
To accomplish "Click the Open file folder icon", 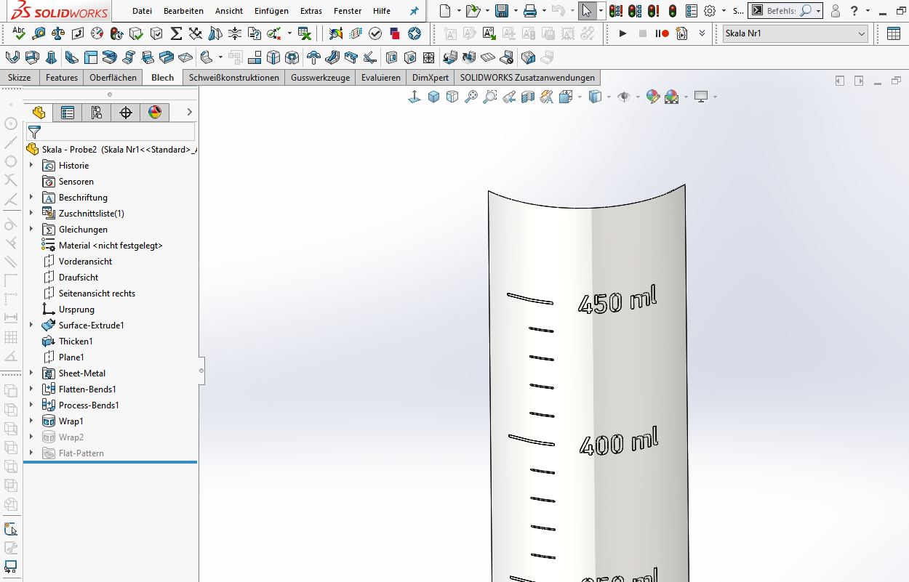I will pyautogui.click(x=473, y=11).
